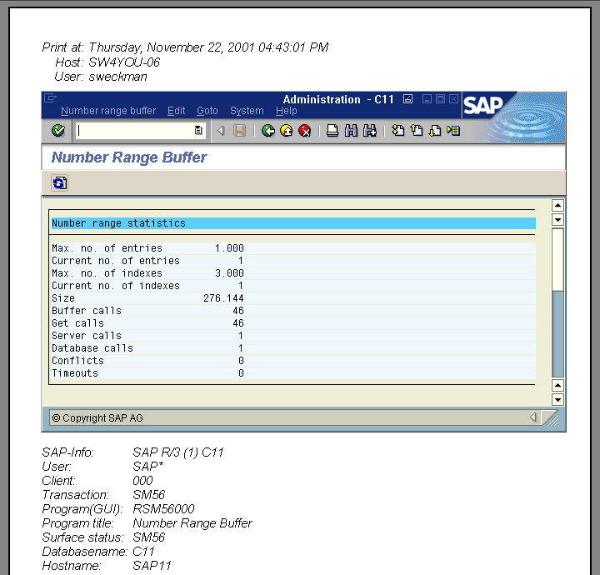Image resolution: width=600 pixels, height=575 pixels.
Task: Select the Max. no. of indexes row
Action: click(x=293, y=273)
